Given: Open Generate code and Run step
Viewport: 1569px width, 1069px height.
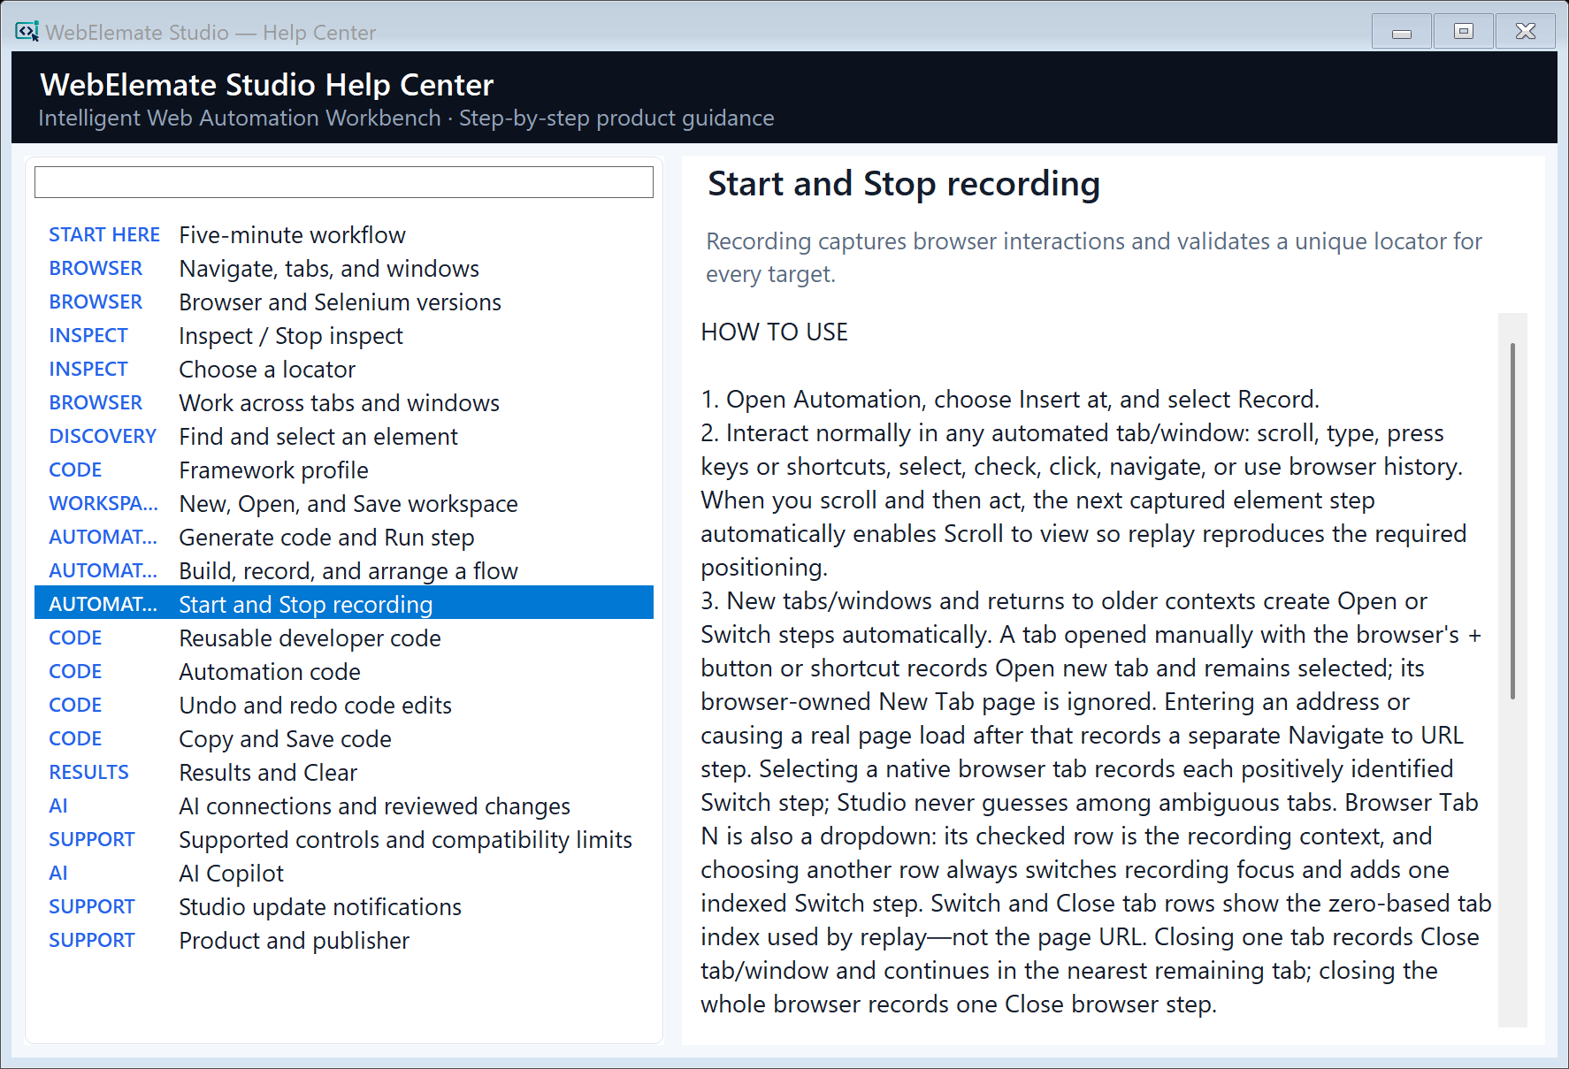Looking at the screenshot, I should (x=343, y=538).
